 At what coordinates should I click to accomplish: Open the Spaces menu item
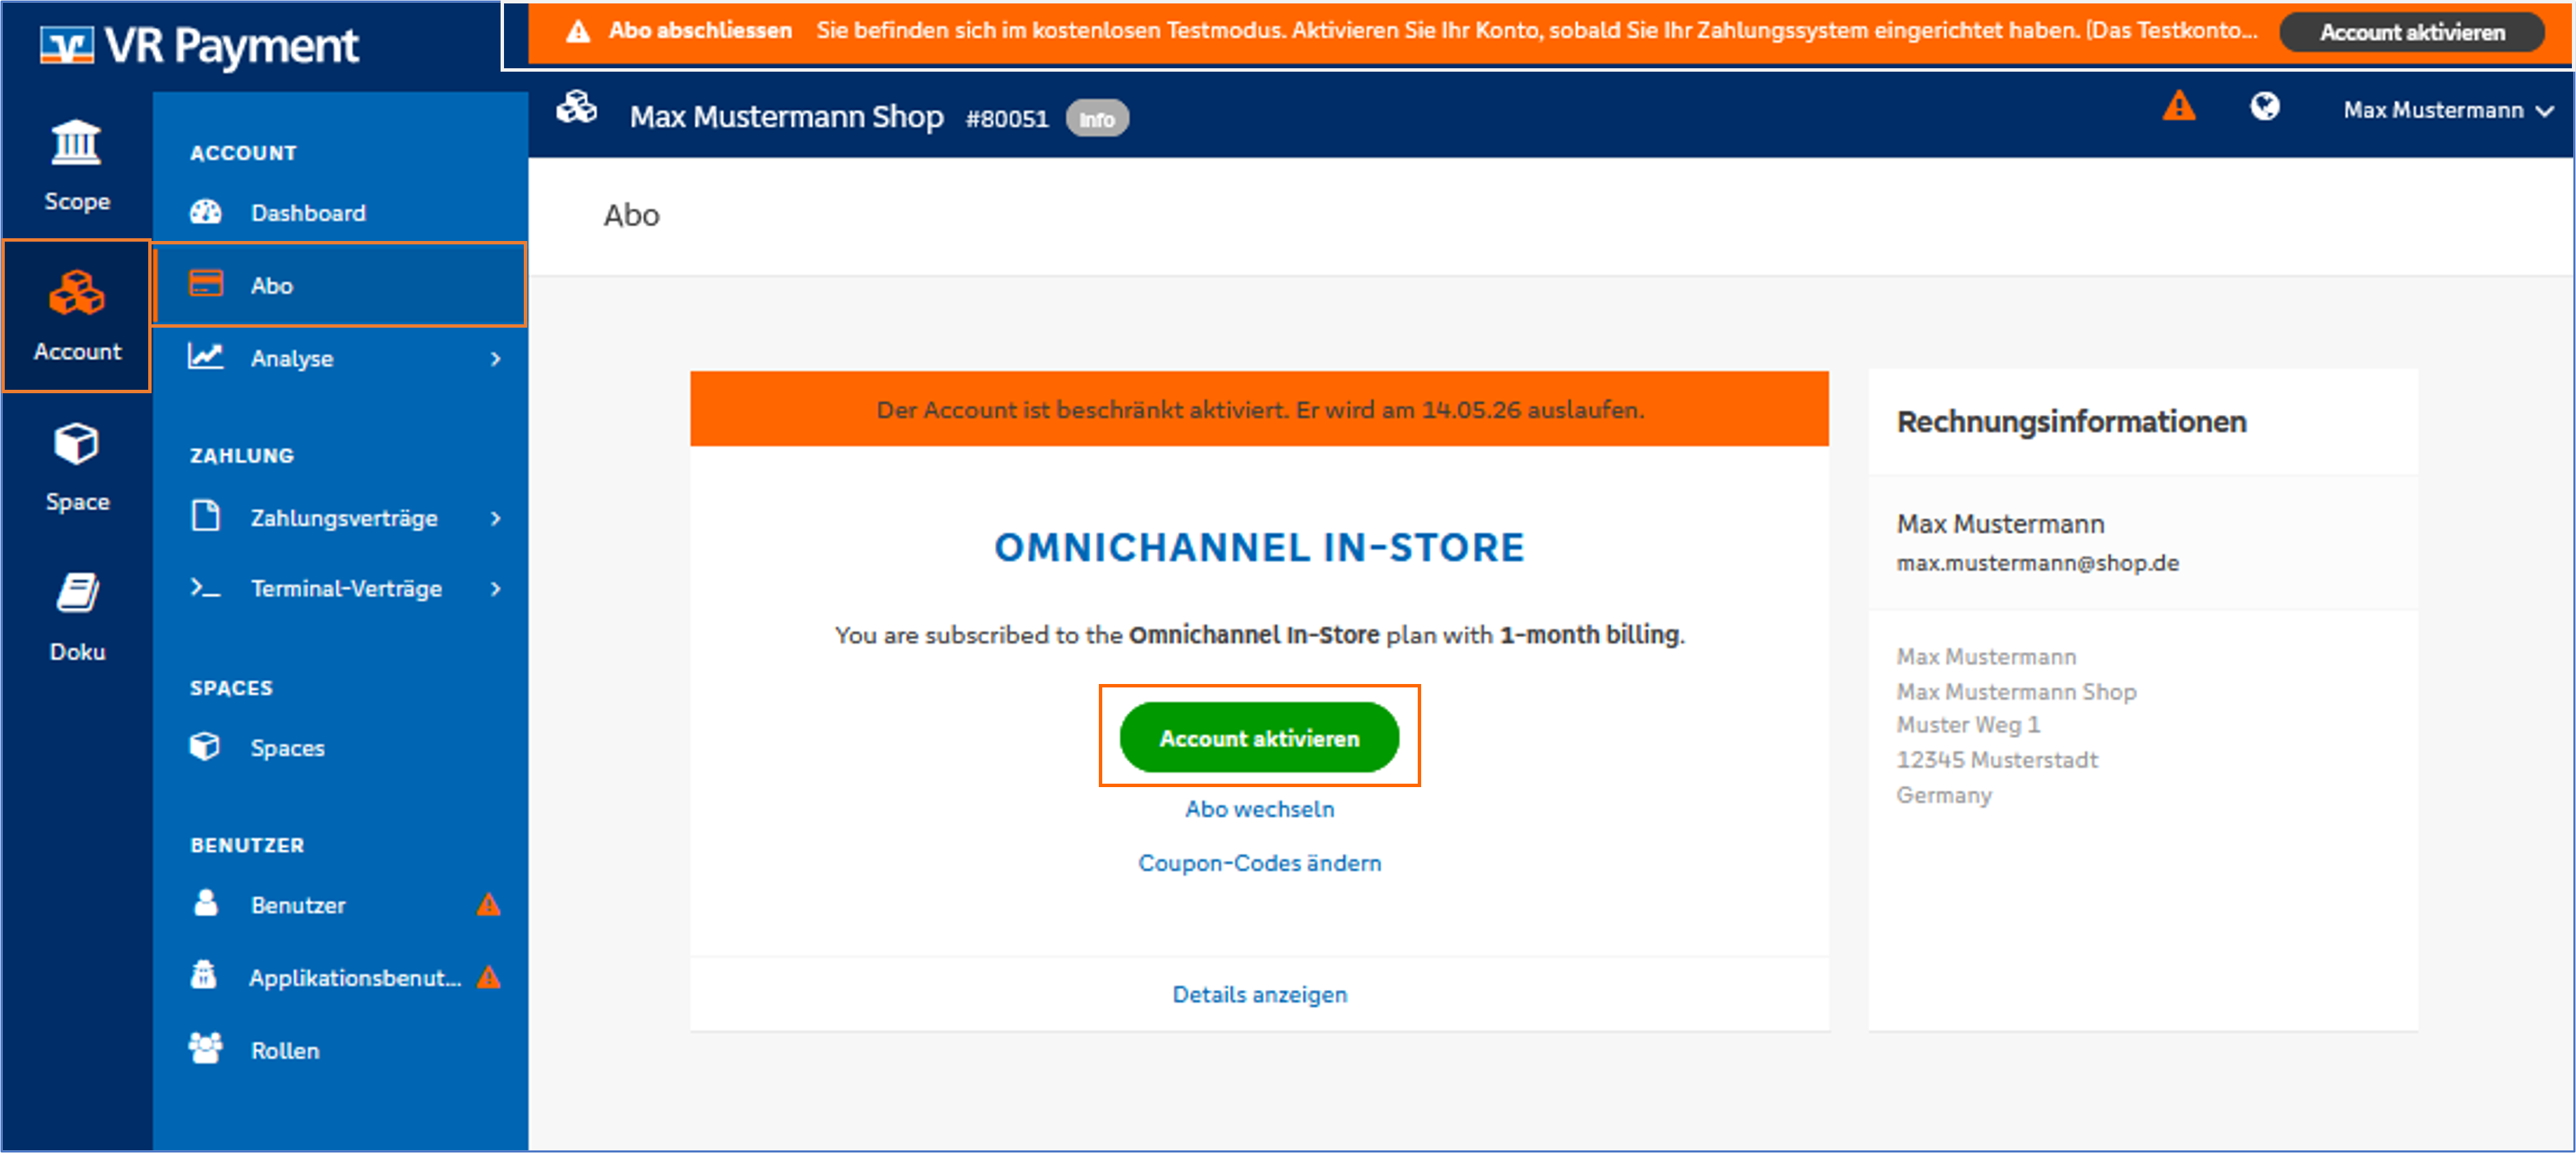point(340,748)
